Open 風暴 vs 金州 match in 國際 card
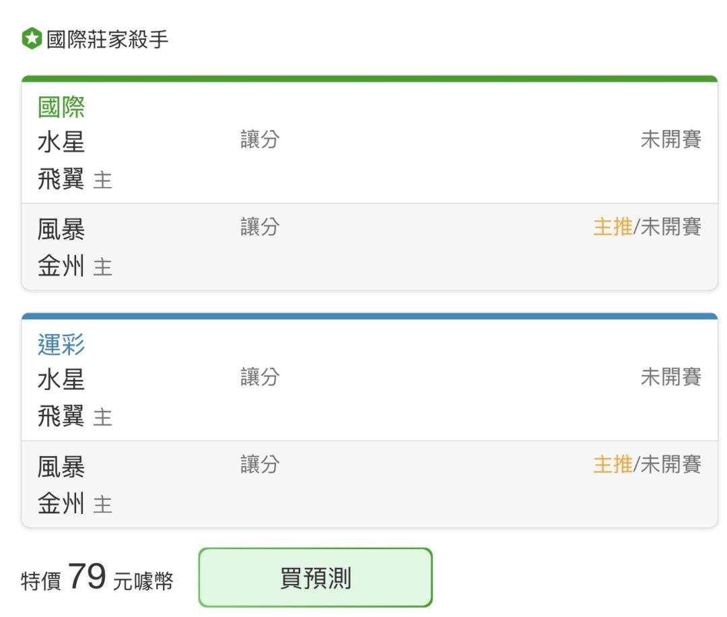 370,247
